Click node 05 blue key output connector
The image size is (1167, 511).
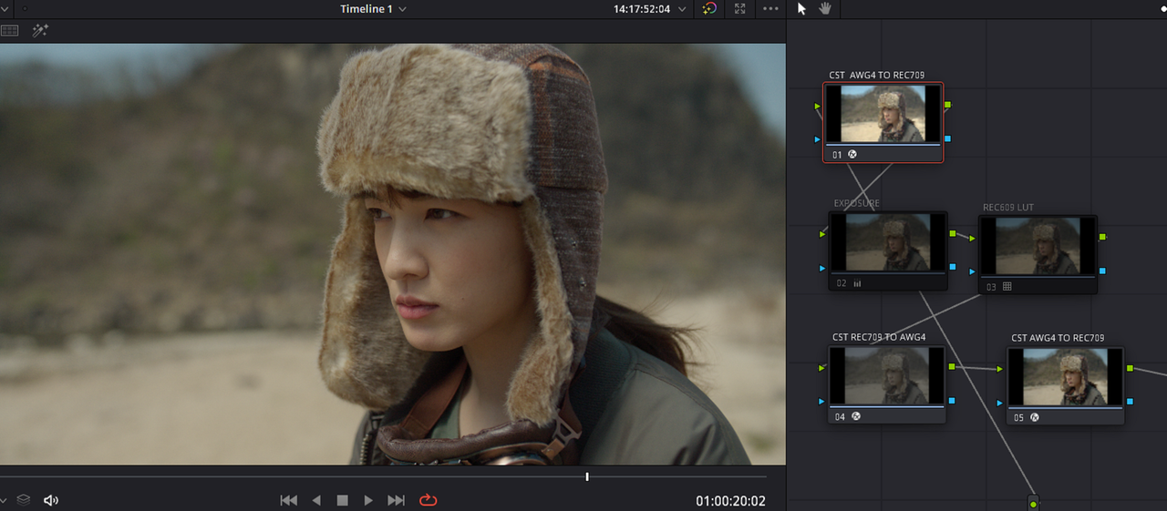click(x=1131, y=402)
